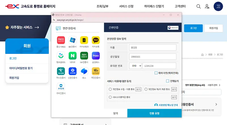Select the NH certificate icon
Image resolution: width=227 pixels, height=125 pixels.
[84, 56]
